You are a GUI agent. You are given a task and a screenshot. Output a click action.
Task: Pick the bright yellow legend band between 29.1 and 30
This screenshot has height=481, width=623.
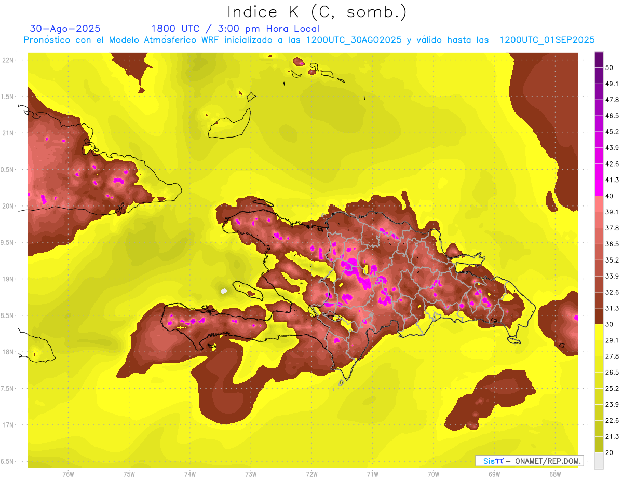[x=599, y=332]
